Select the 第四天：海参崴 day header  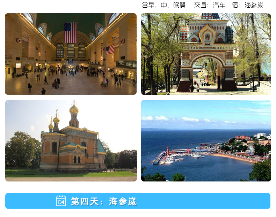(x=138, y=201)
